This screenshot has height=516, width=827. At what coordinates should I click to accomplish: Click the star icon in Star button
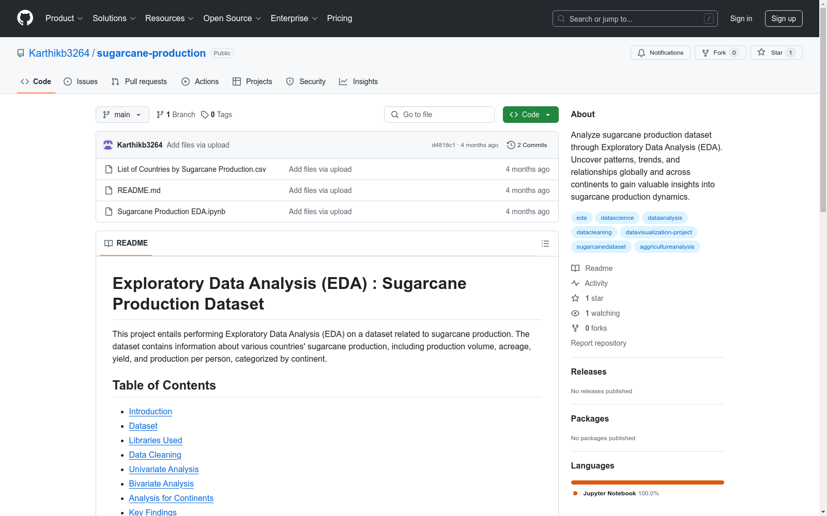(x=761, y=52)
